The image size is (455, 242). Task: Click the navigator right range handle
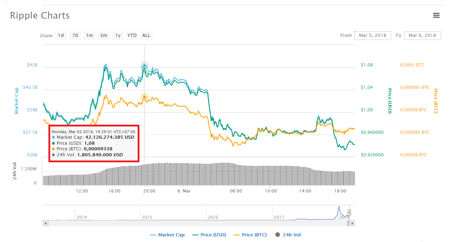(349, 212)
